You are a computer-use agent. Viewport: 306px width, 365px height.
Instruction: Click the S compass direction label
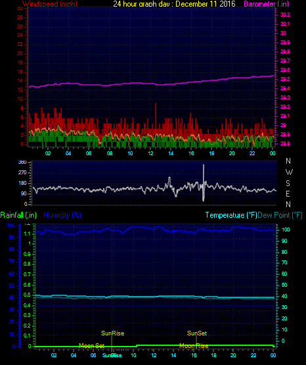[x=288, y=183]
